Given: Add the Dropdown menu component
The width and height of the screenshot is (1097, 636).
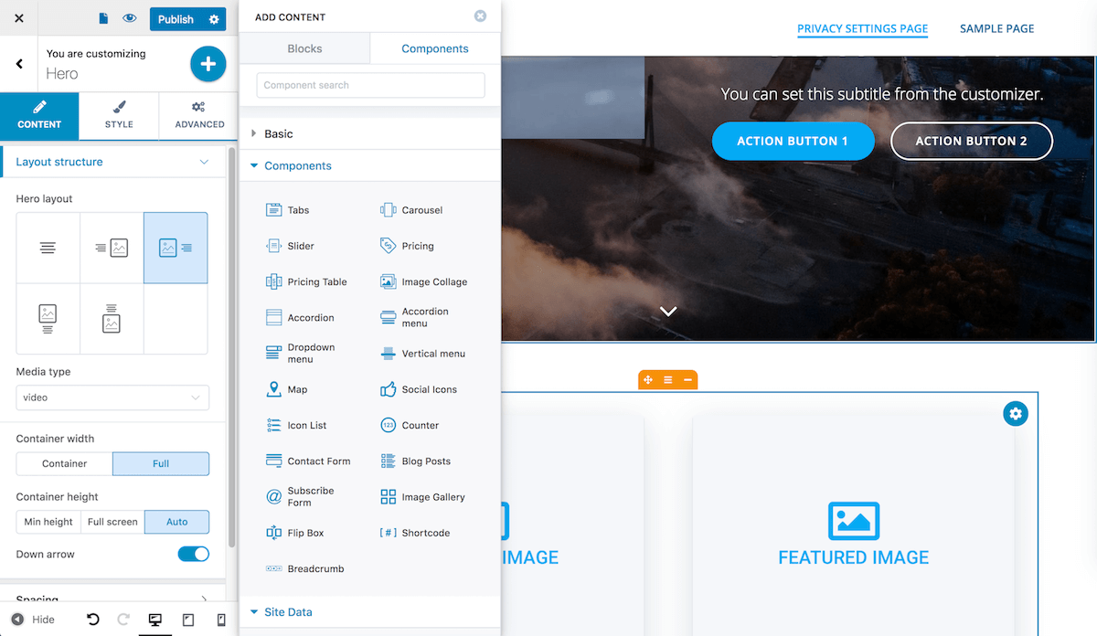Looking at the screenshot, I should coord(301,354).
